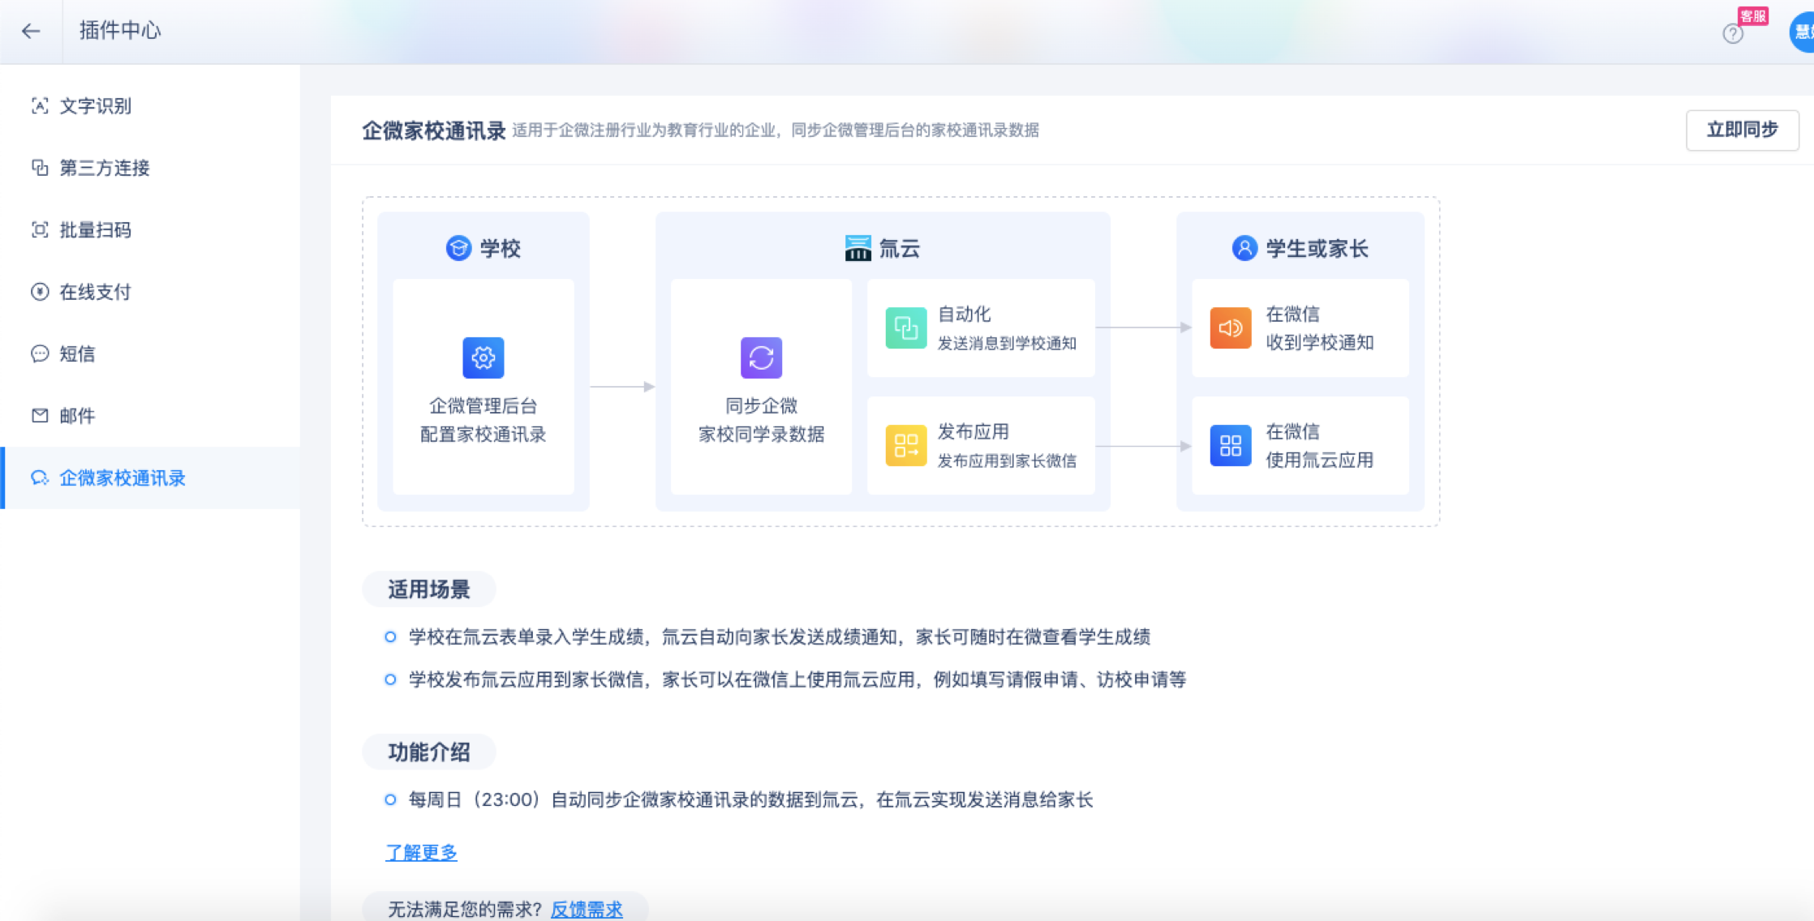
Task: Open 在线支付 plugin menu item
Action: pos(150,292)
